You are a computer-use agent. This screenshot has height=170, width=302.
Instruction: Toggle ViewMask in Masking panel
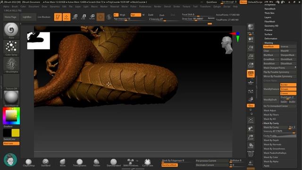pyautogui.click(x=271, y=47)
